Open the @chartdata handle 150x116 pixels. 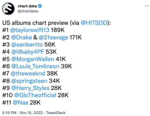tap(28, 11)
